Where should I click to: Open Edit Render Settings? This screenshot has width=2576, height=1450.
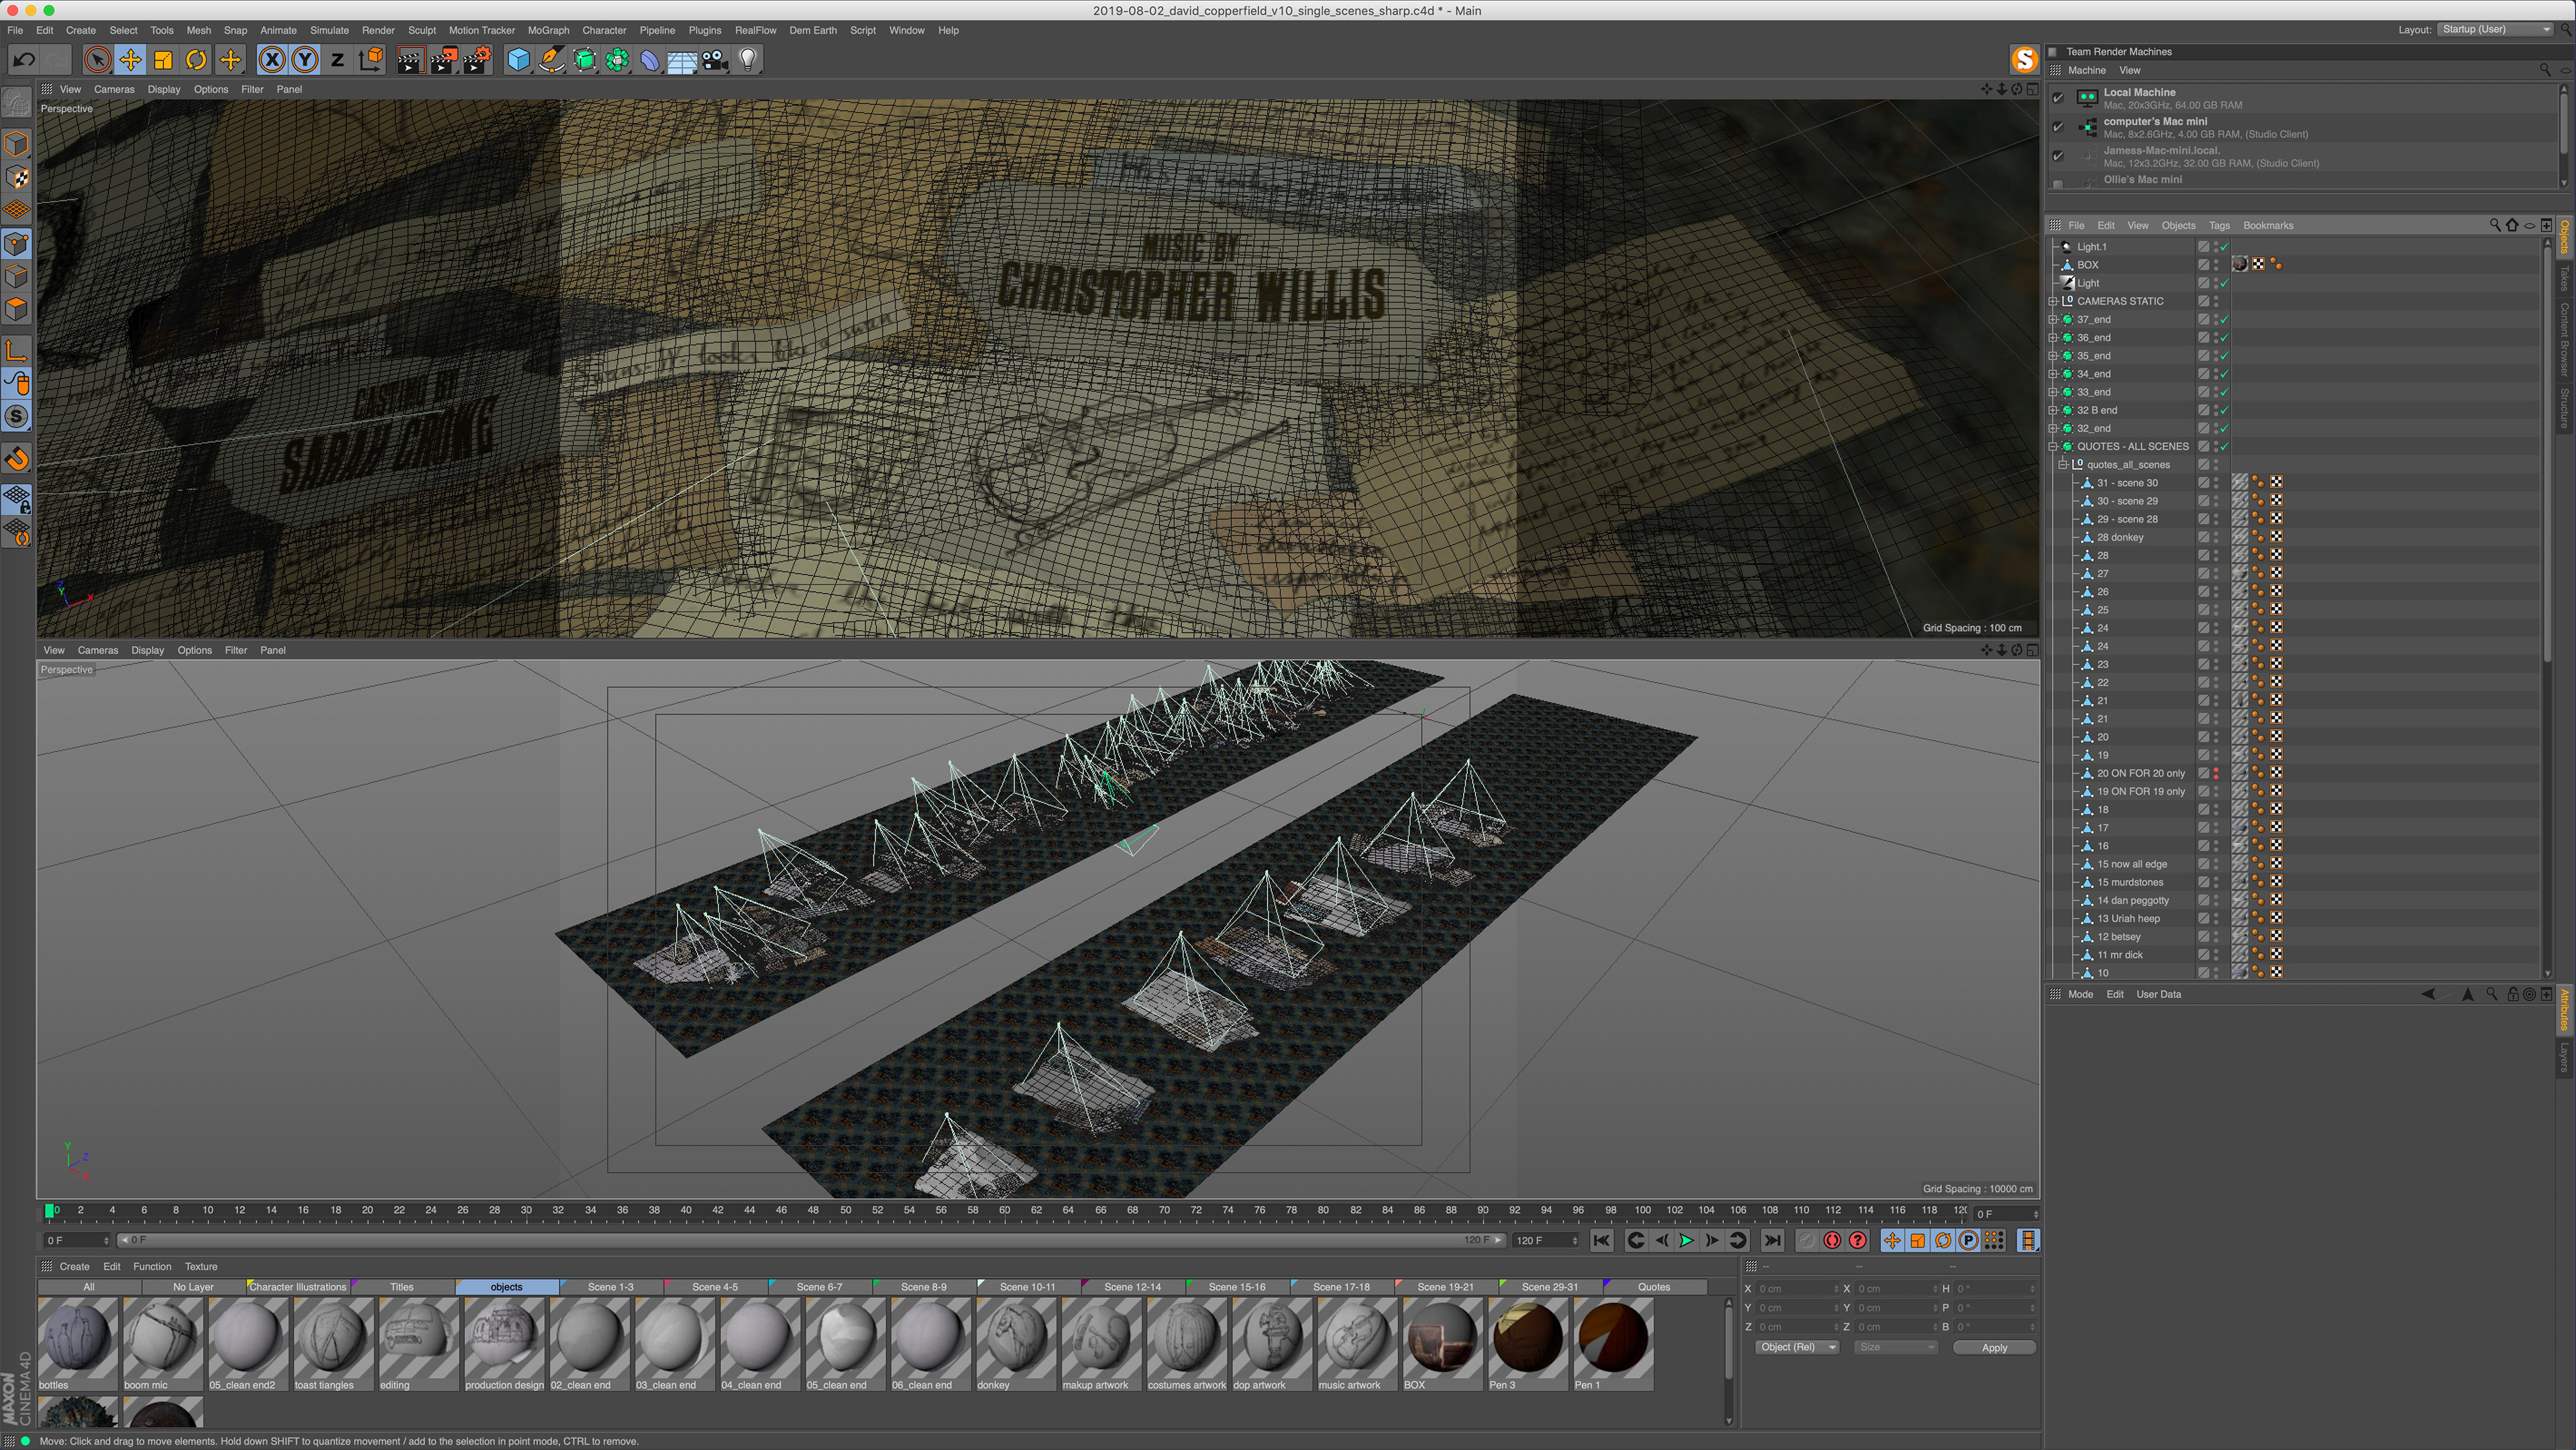click(477, 60)
